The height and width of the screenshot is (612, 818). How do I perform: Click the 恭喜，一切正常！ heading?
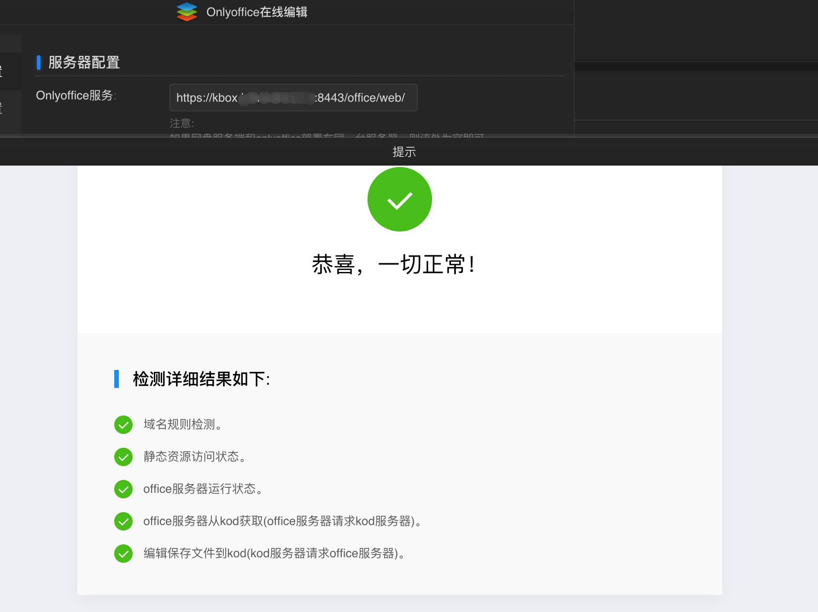[x=394, y=265]
